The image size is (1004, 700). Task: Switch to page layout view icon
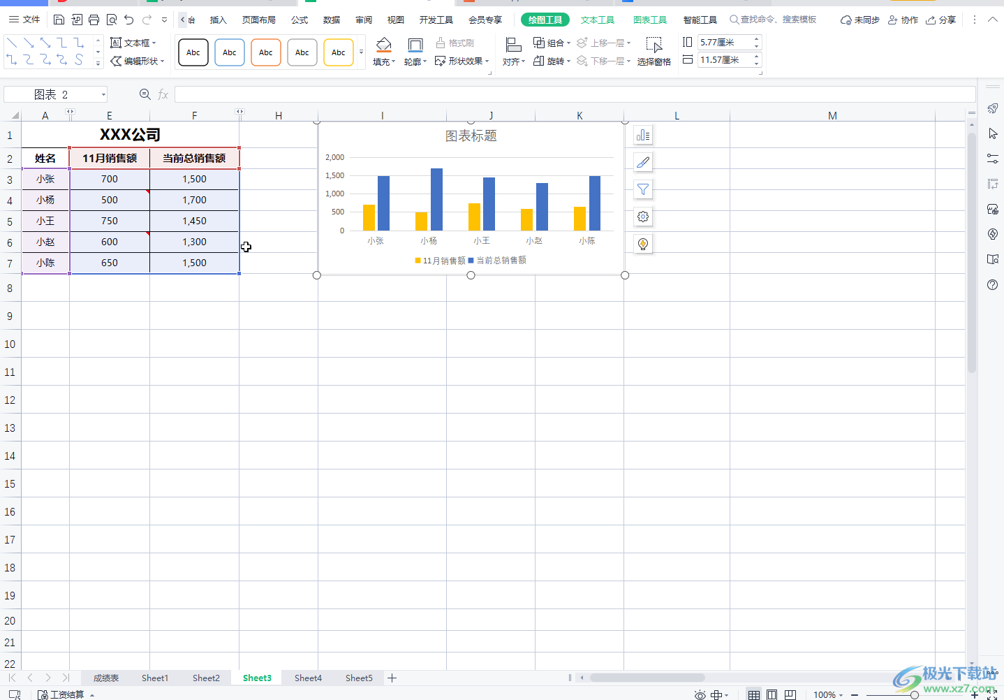772,694
